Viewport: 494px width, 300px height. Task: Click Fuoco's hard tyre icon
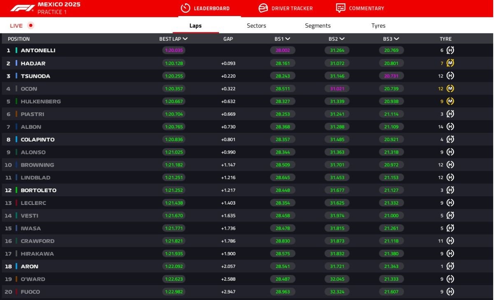click(x=450, y=292)
